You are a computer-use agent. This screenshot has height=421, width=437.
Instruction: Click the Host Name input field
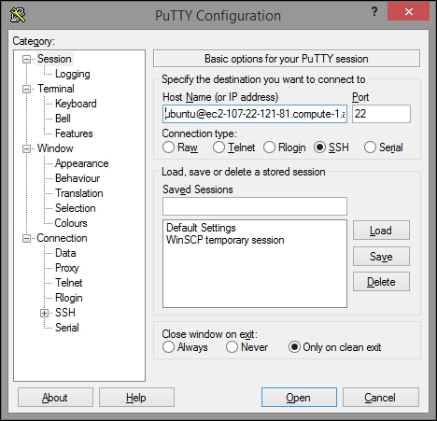[x=255, y=114]
